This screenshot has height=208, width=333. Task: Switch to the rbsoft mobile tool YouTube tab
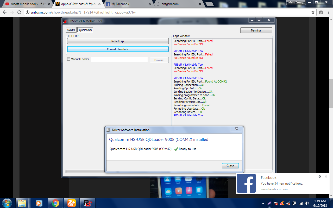(27, 4)
